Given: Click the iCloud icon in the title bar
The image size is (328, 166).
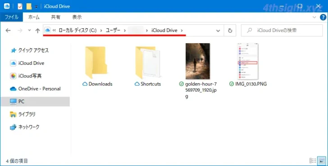Looking at the screenshot, I should [7, 6].
